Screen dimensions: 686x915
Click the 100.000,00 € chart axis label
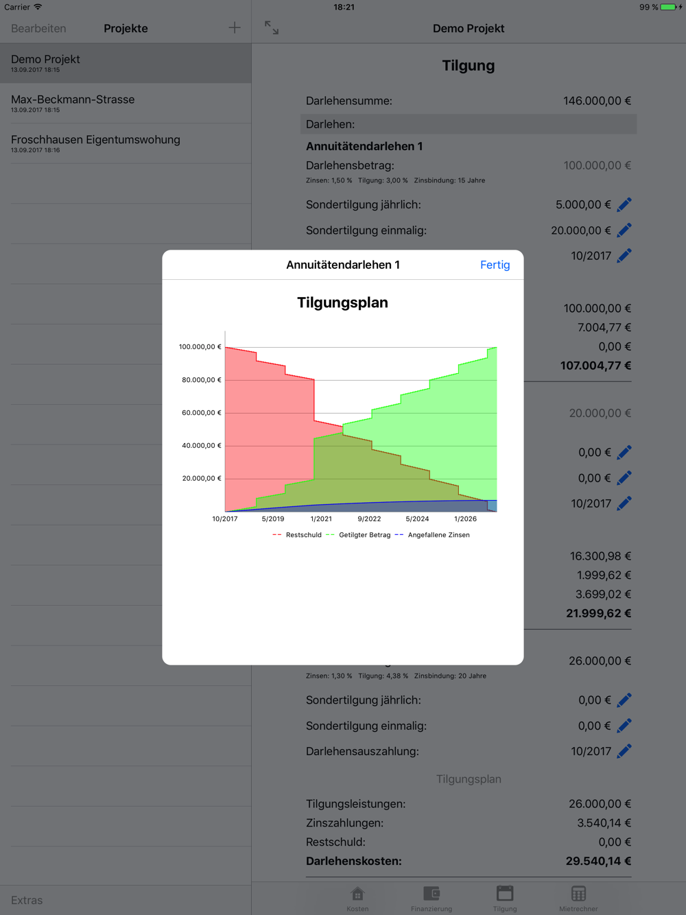[x=200, y=347]
